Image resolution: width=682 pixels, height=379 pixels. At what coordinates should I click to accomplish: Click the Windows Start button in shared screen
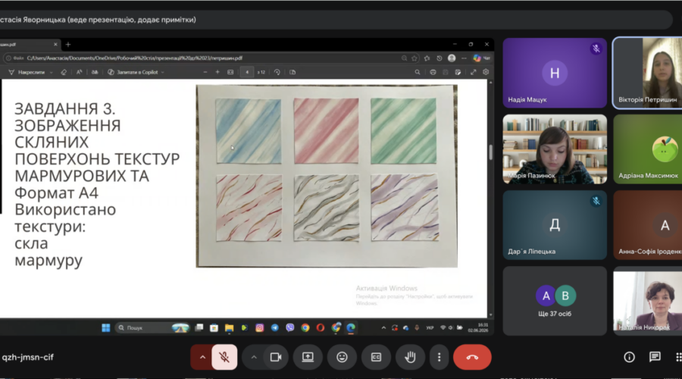(105, 327)
